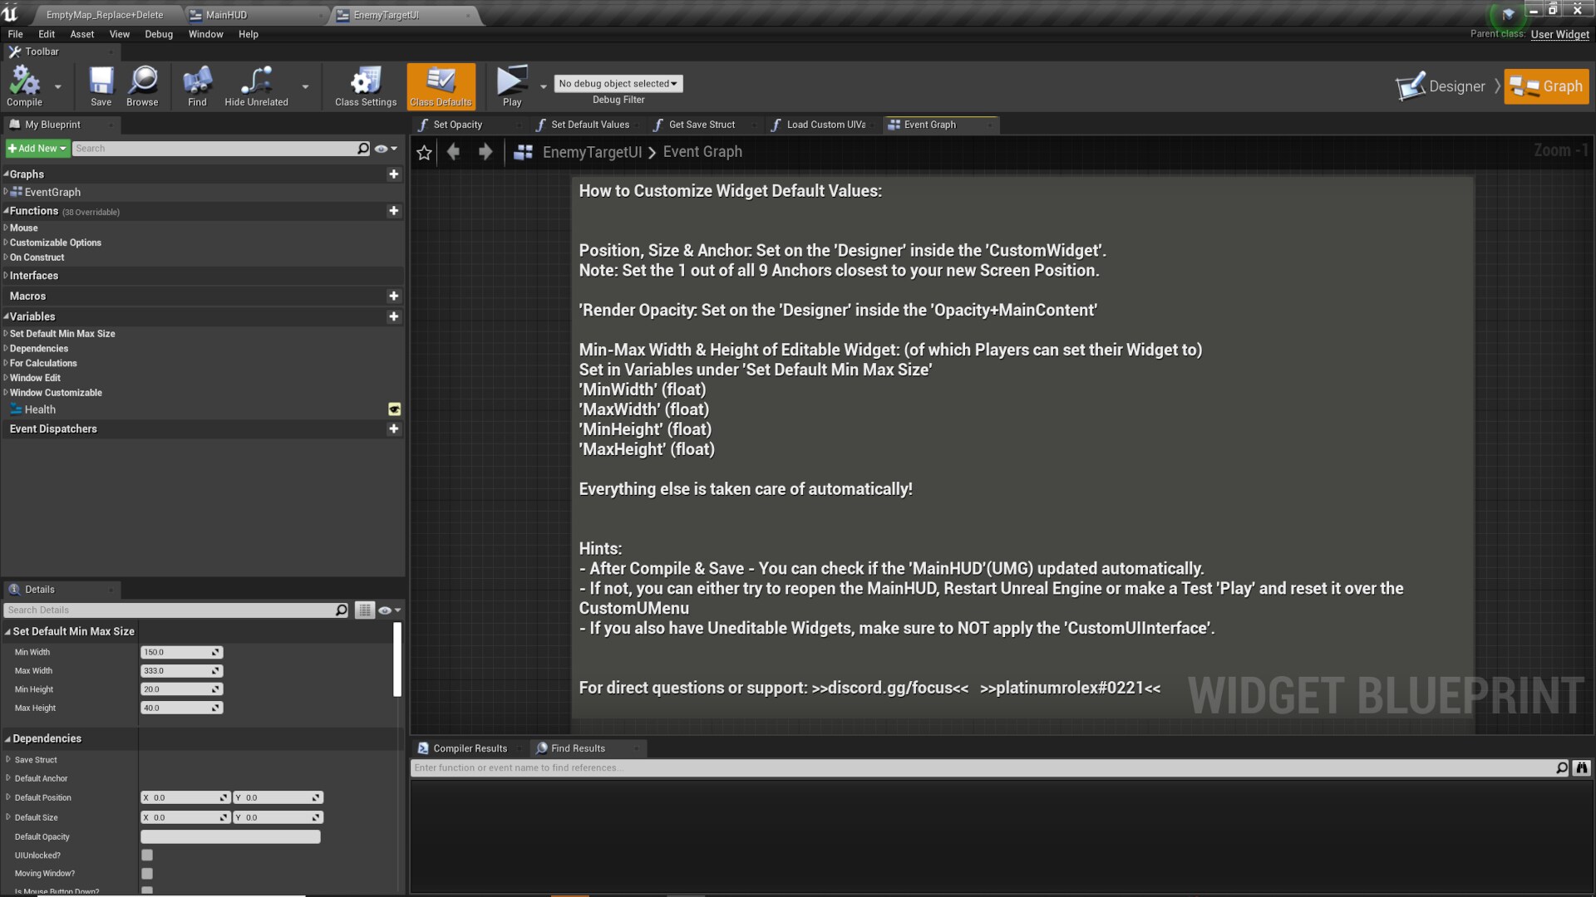Open Play options dropdown arrow
1596x897 pixels.
pos(544,86)
